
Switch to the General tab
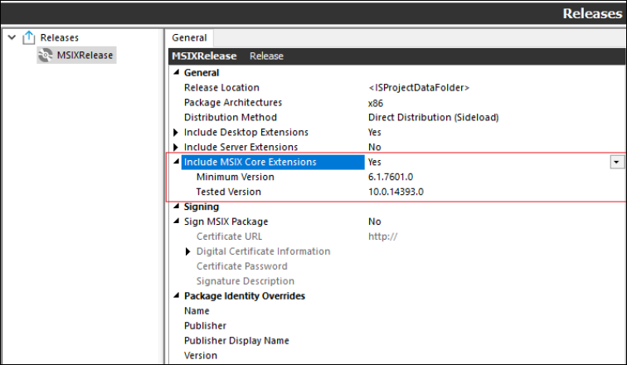pyautogui.click(x=189, y=38)
